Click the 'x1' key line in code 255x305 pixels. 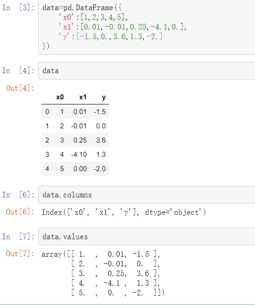[122, 27]
